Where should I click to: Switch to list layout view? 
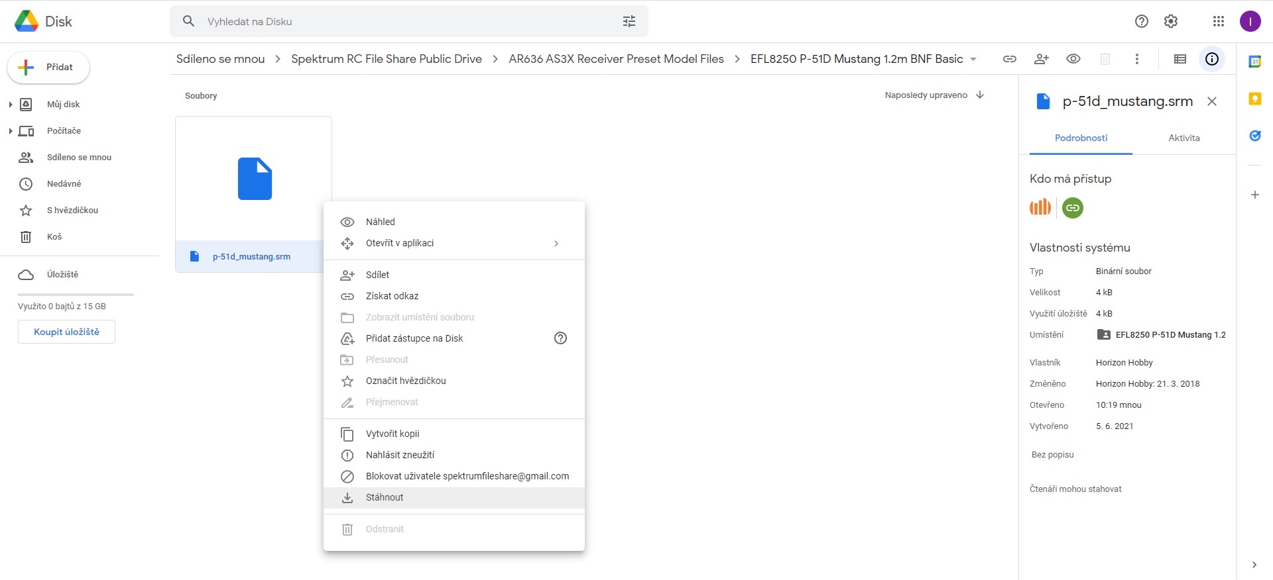[x=1180, y=59]
